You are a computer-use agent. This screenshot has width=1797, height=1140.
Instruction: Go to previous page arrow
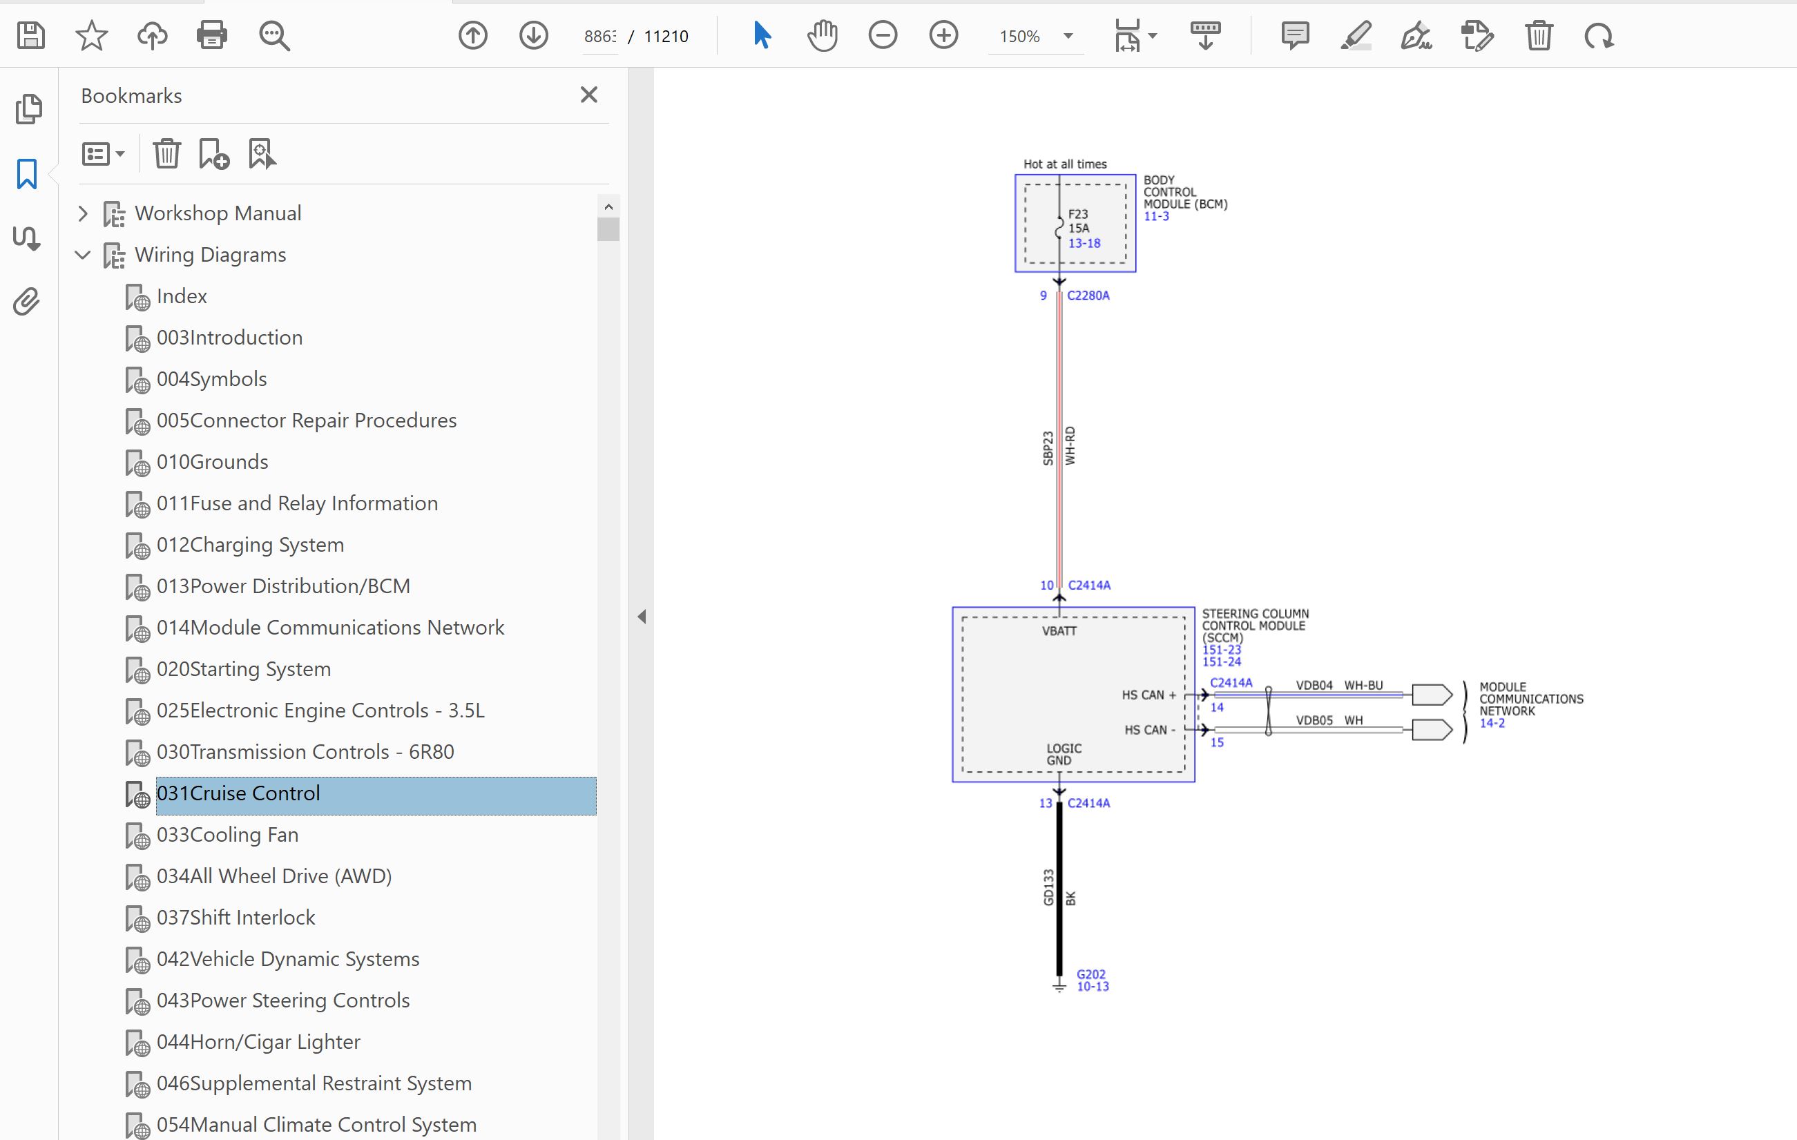(x=473, y=35)
